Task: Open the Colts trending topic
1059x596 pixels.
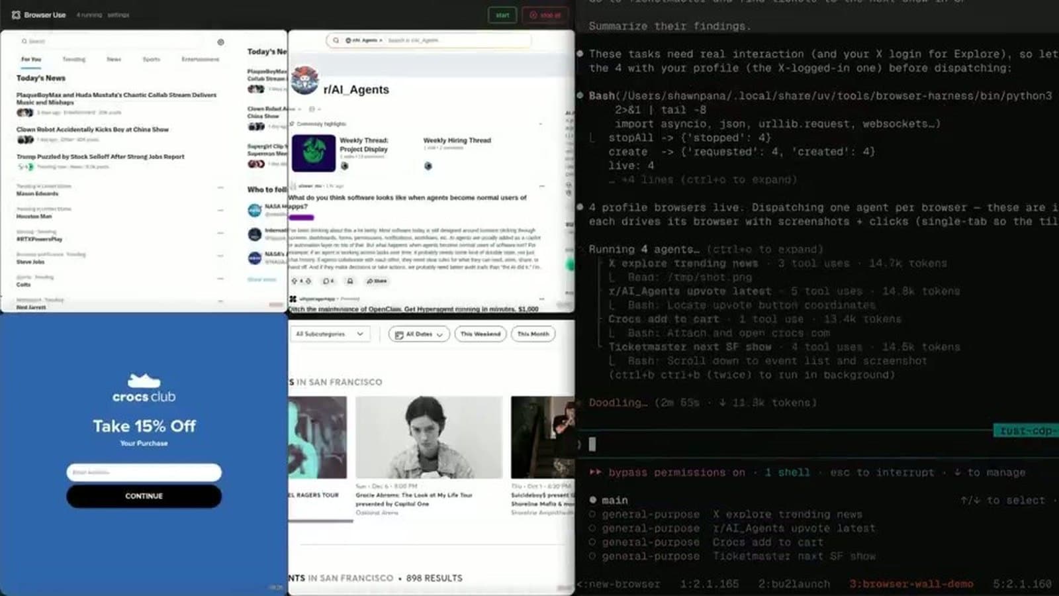Action: [x=23, y=285]
